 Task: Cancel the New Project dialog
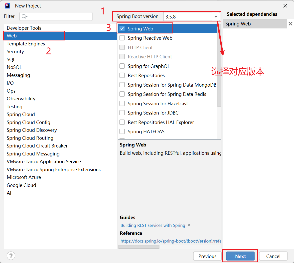(273, 256)
